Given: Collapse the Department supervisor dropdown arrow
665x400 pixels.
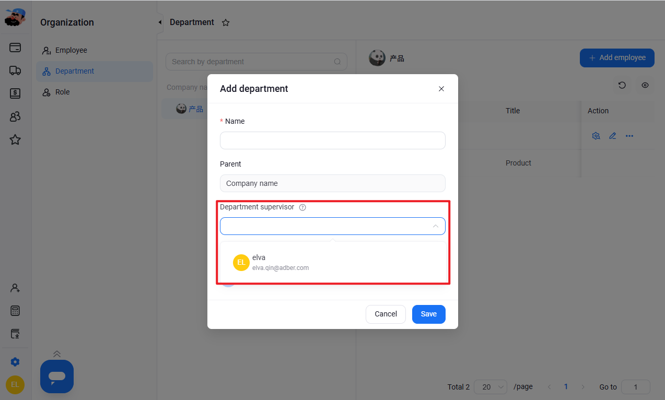Looking at the screenshot, I should tap(435, 226).
